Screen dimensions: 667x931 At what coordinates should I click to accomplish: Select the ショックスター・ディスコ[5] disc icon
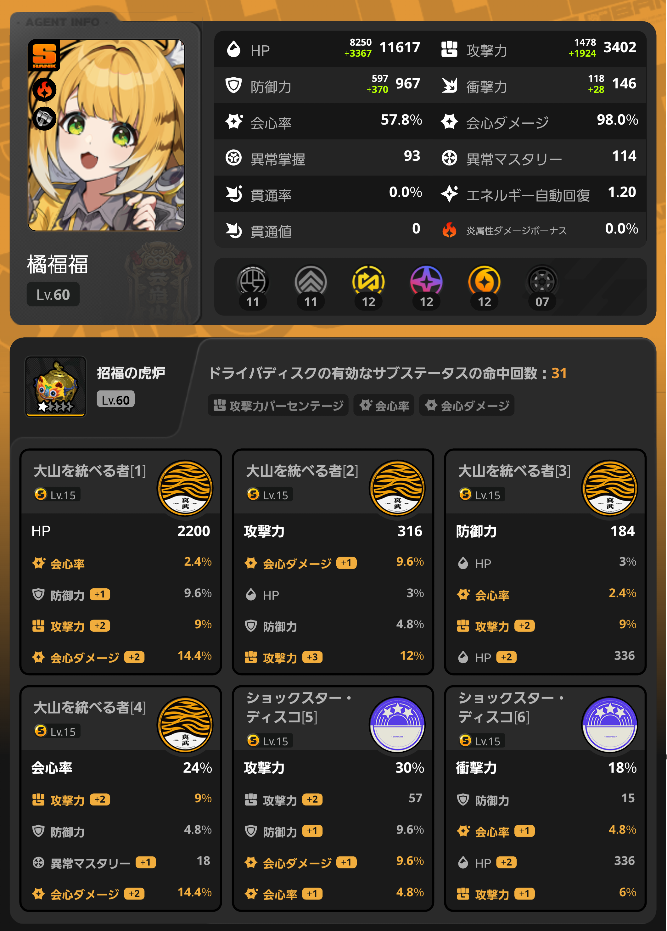(x=397, y=725)
